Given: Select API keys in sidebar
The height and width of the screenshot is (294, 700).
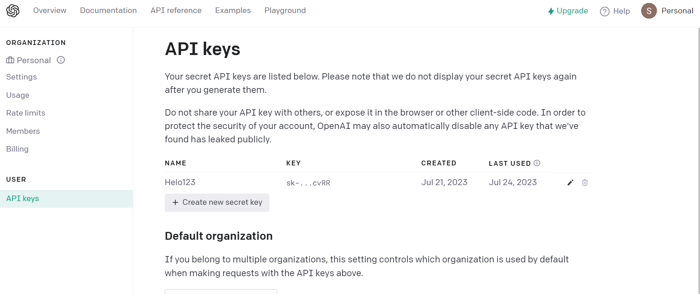Looking at the screenshot, I should pyautogui.click(x=66, y=198).
